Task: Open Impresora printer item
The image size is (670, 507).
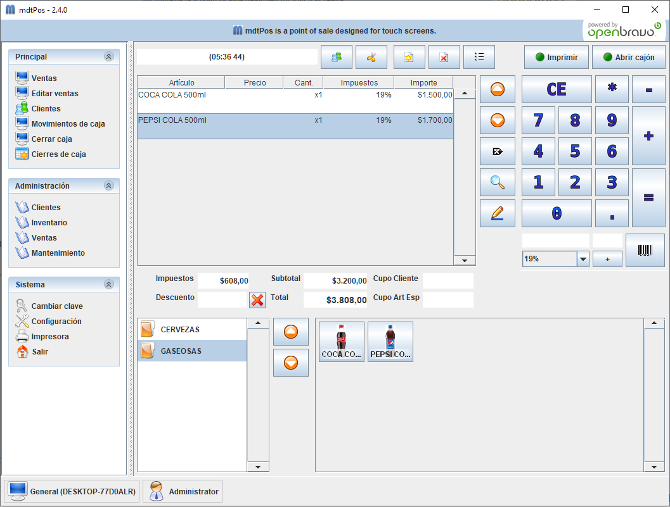Action: tap(42, 336)
